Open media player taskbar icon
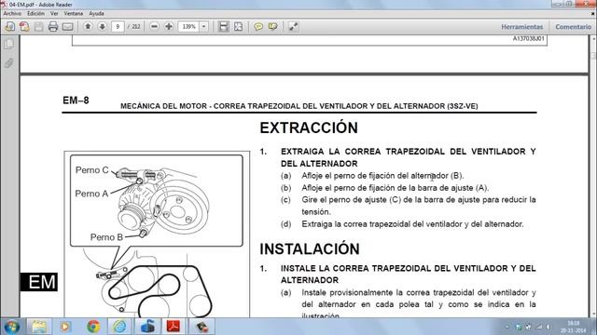597x335 pixels. tap(65, 327)
